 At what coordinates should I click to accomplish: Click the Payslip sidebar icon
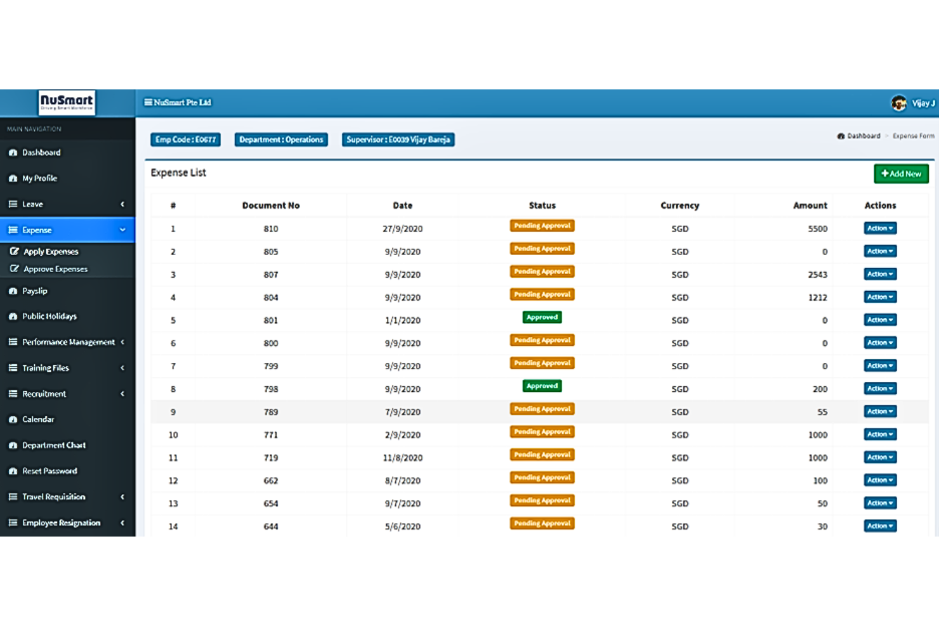(x=13, y=291)
